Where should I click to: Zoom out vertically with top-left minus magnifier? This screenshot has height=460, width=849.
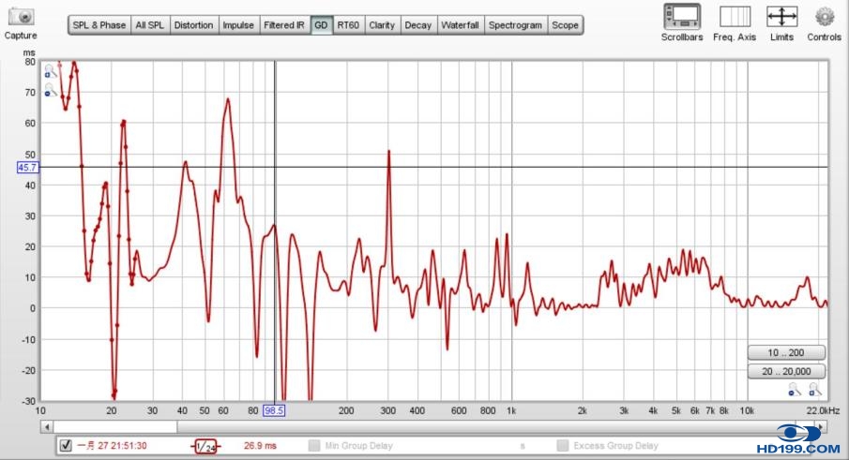click(51, 90)
